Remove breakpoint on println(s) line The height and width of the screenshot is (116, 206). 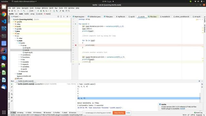[x=76, y=45]
